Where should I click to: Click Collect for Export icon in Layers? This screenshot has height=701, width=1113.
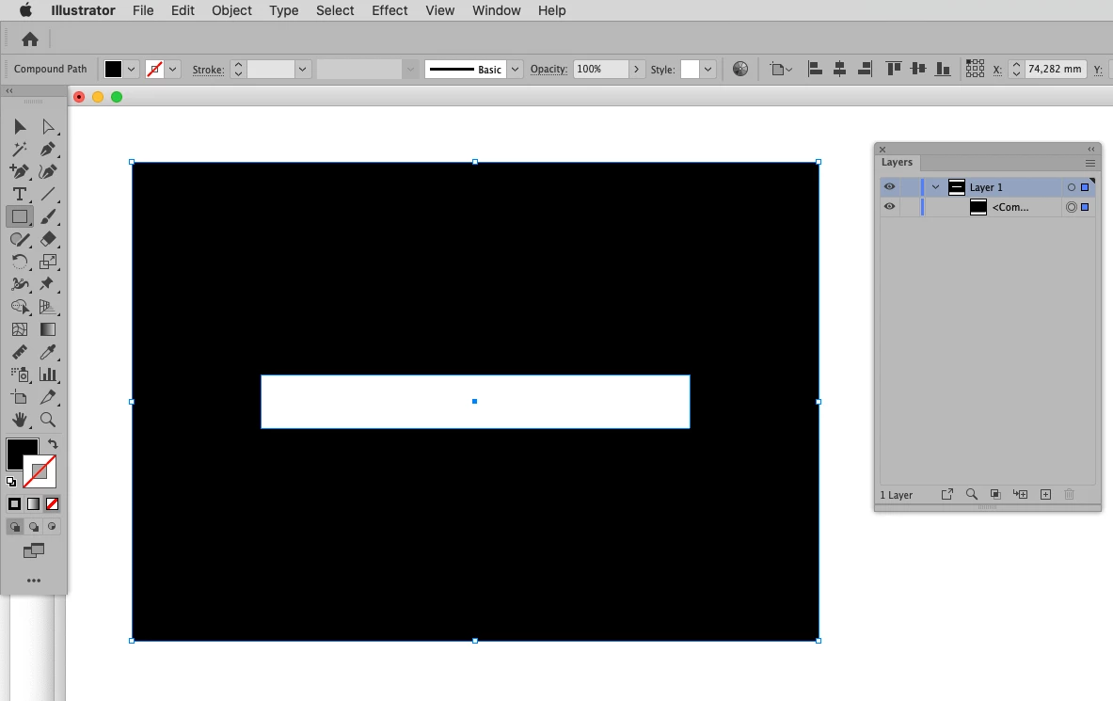946,494
